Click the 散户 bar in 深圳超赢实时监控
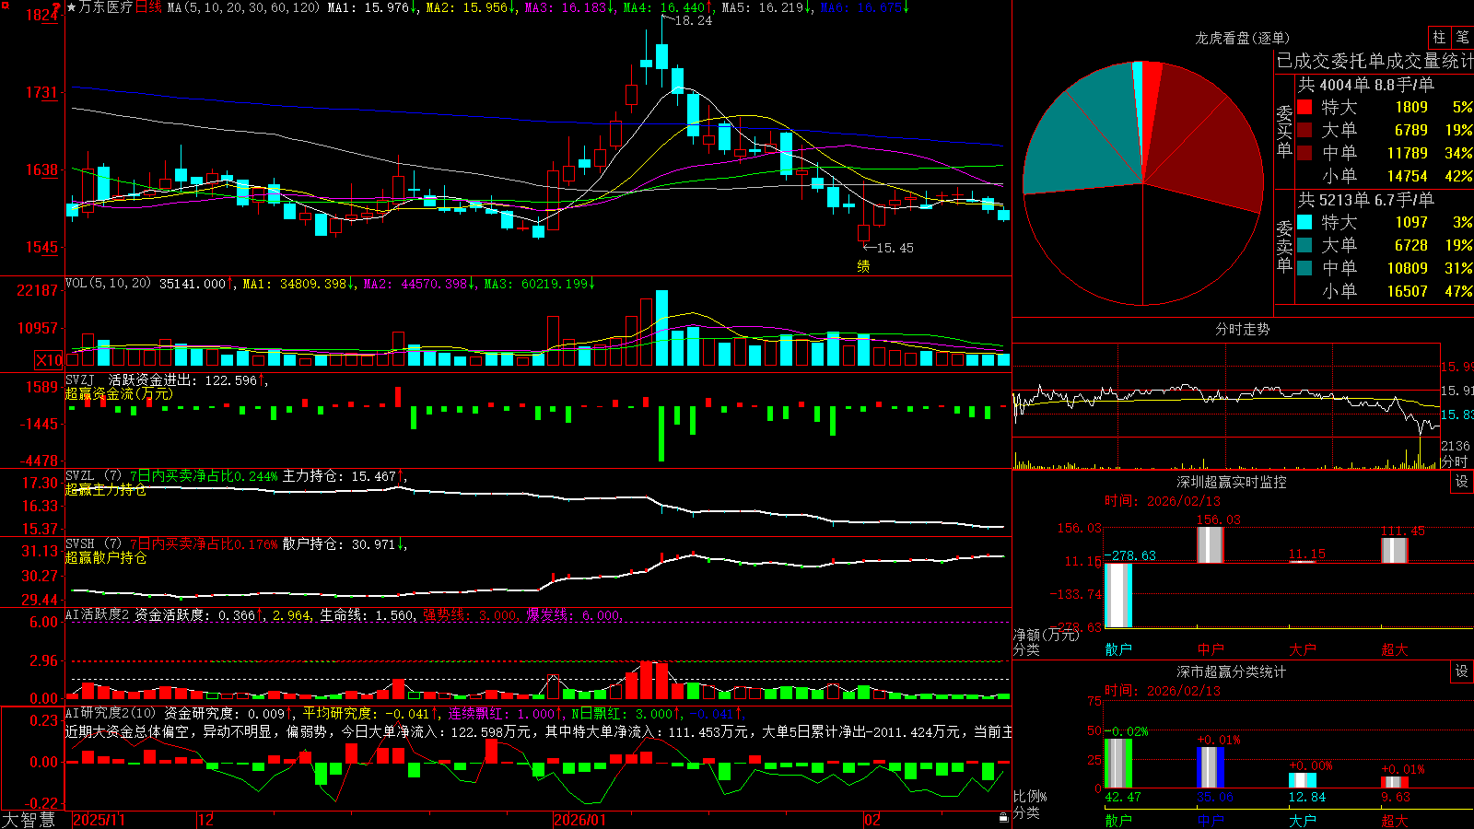This screenshot has height=829, width=1474. pos(1118,595)
